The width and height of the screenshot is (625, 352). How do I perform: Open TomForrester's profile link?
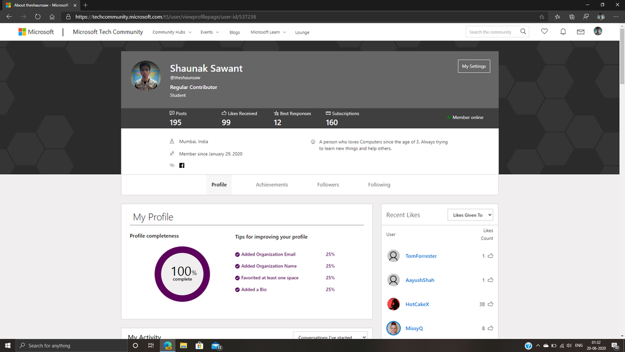[421, 256]
